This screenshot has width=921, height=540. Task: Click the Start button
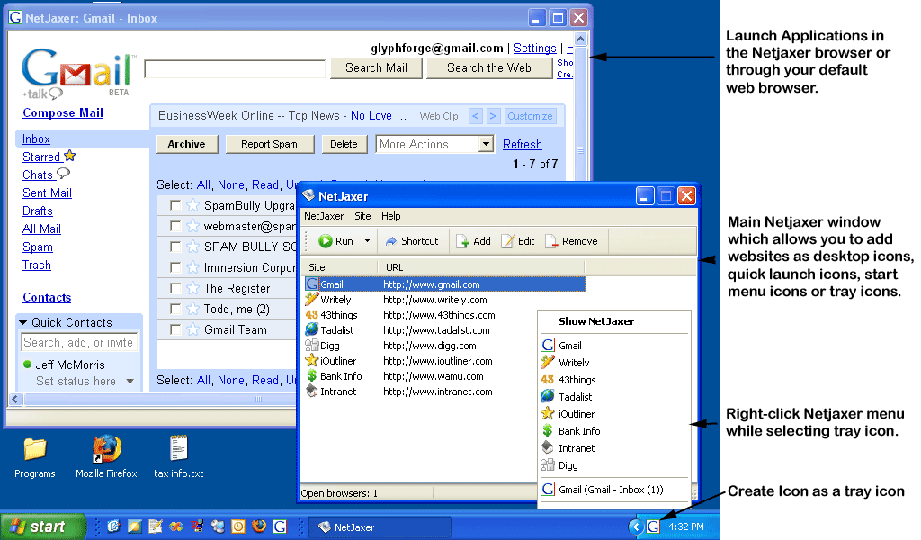42,526
